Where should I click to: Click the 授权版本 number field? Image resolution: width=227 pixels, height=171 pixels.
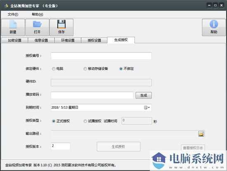(61, 146)
